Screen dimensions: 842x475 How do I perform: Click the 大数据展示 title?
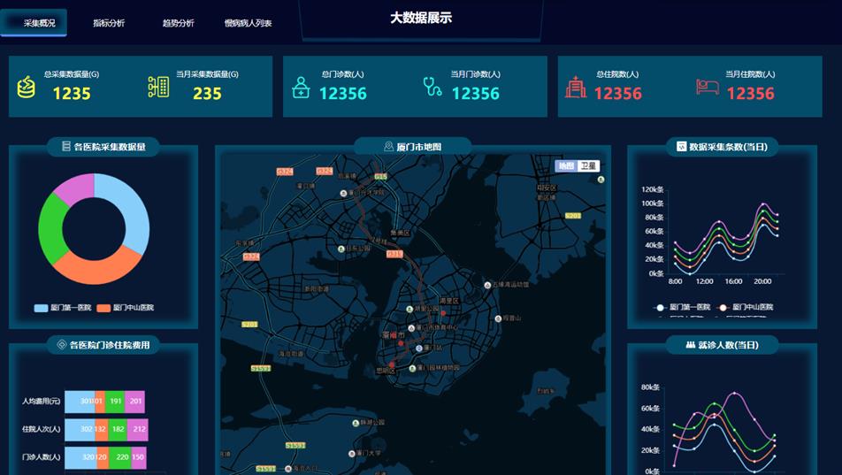tap(421, 18)
